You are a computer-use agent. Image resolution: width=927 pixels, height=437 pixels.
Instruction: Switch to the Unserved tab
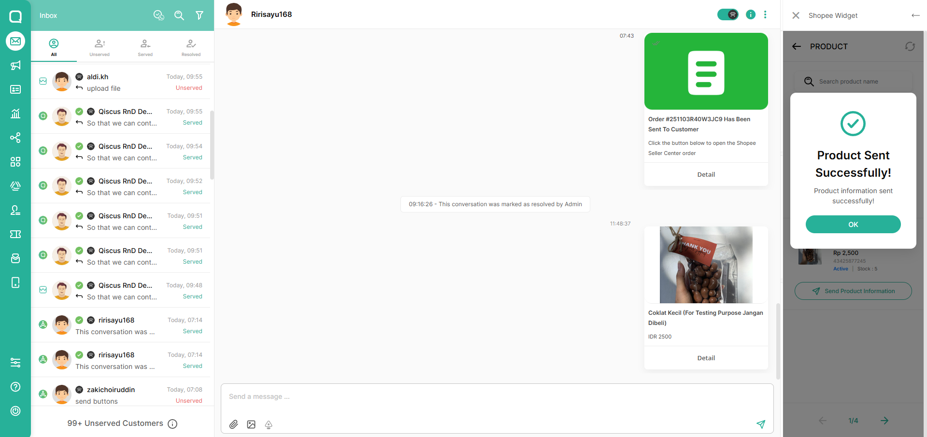point(100,47)
